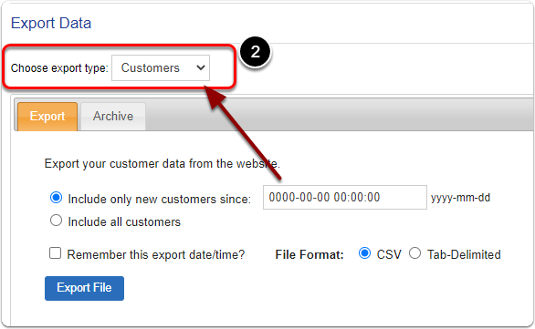Click the 'File Format:' label
Viewport: 535px width, 329px height.
(x=309, y=254)
